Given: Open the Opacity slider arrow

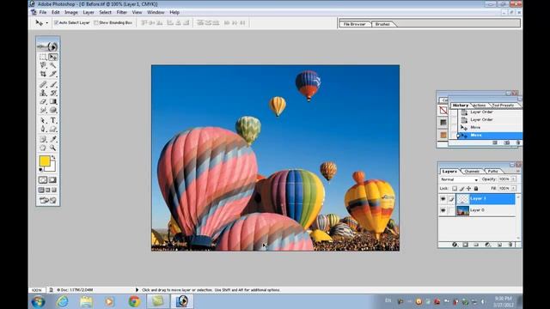Looking at the screenshot, I should point(514,179).
